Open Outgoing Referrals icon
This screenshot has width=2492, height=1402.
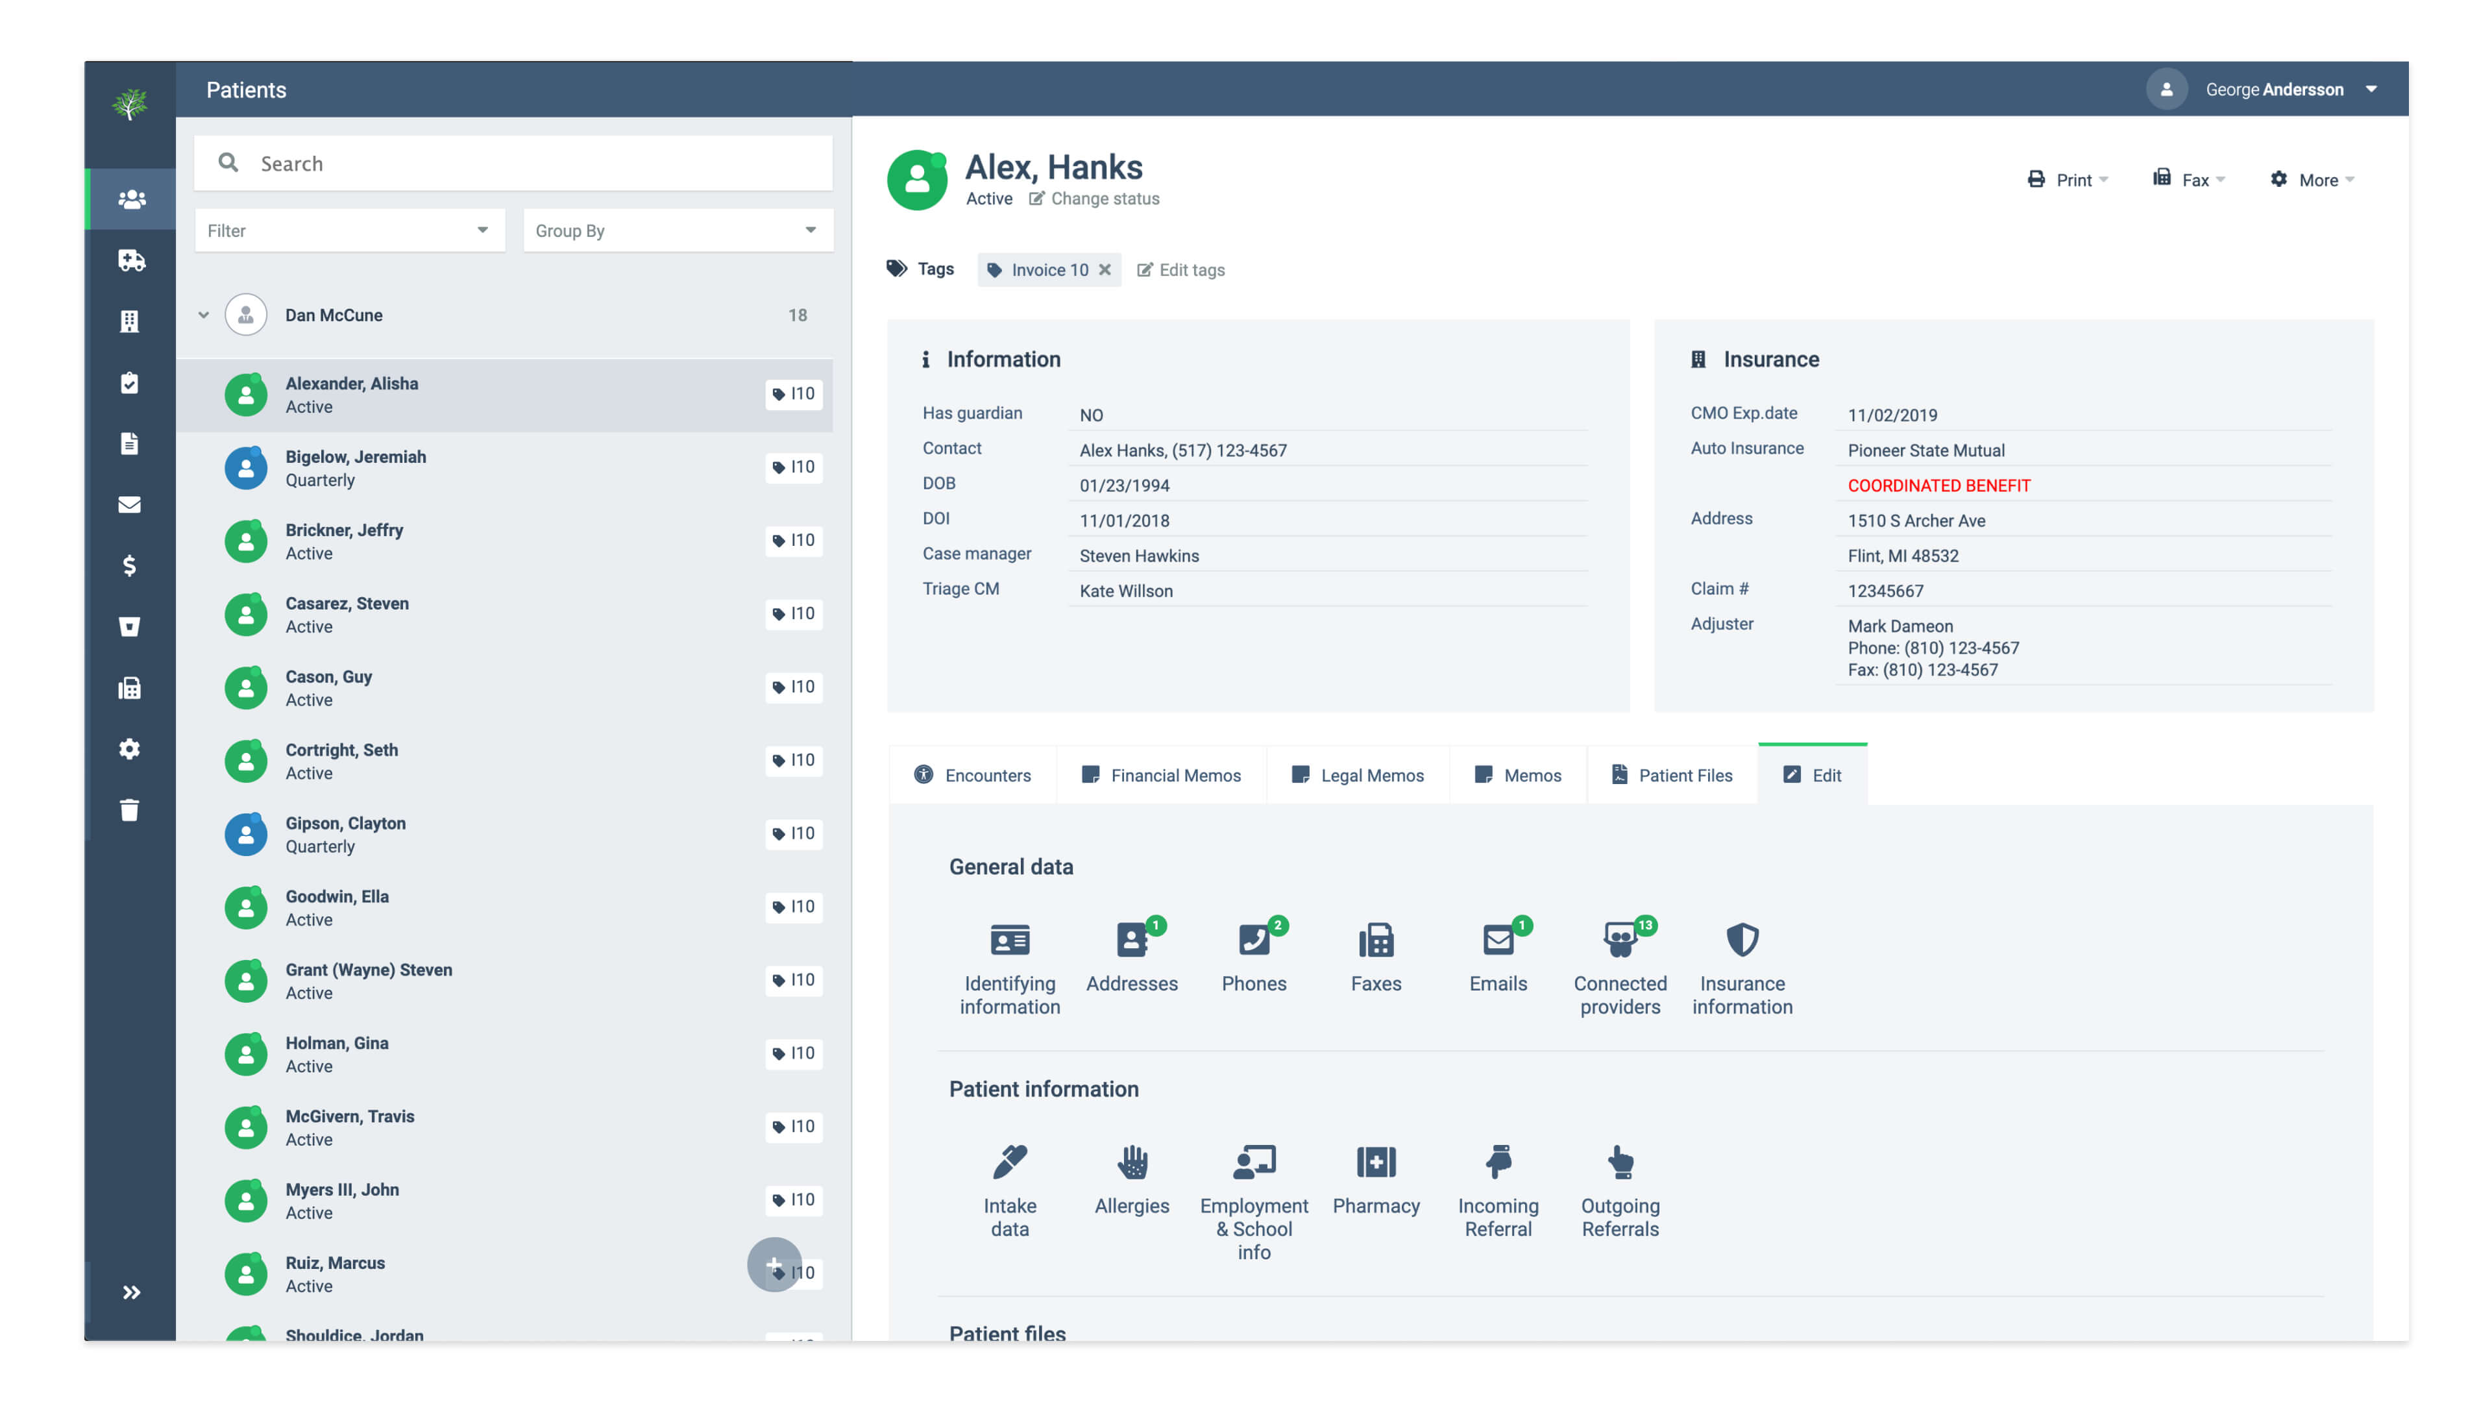pyautogui.click(x=1620, y=1190)
